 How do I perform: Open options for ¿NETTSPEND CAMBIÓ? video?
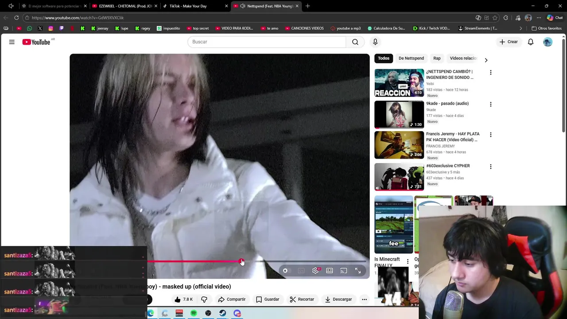[x=490, y=72]
